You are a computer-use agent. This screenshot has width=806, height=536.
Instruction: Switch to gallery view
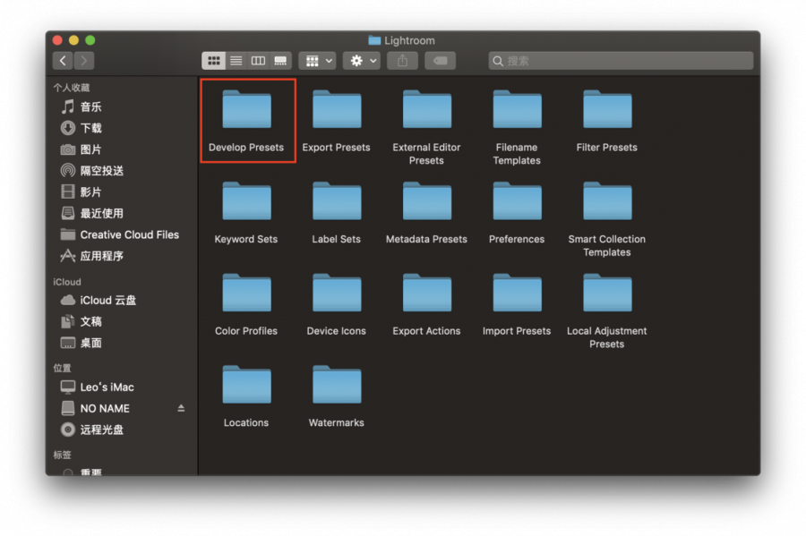(280, 61)
